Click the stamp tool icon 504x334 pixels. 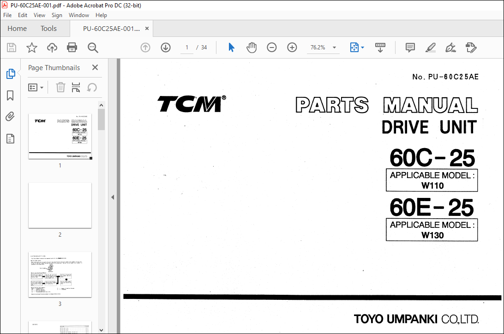471,48
